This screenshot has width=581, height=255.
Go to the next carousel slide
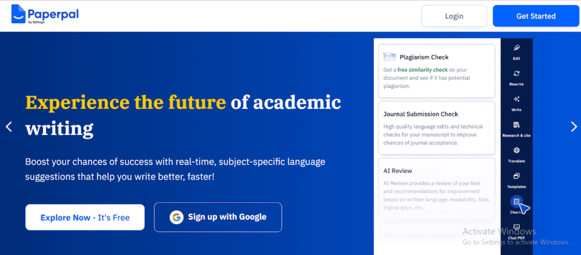pyautogui.click(x=573, y=126)
